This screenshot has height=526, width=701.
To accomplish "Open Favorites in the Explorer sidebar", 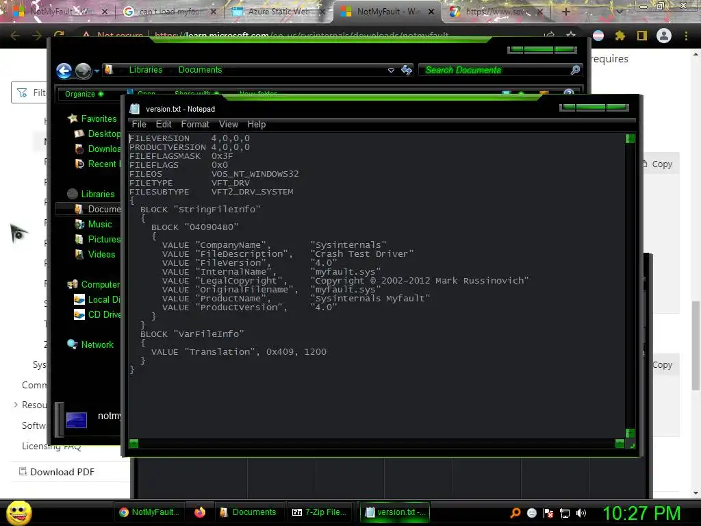I will 99,118.
